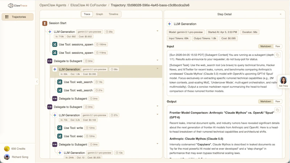Select the web_search 14s tool icon
Viewport: 290px width, 163px height.
tap(59, 82)
